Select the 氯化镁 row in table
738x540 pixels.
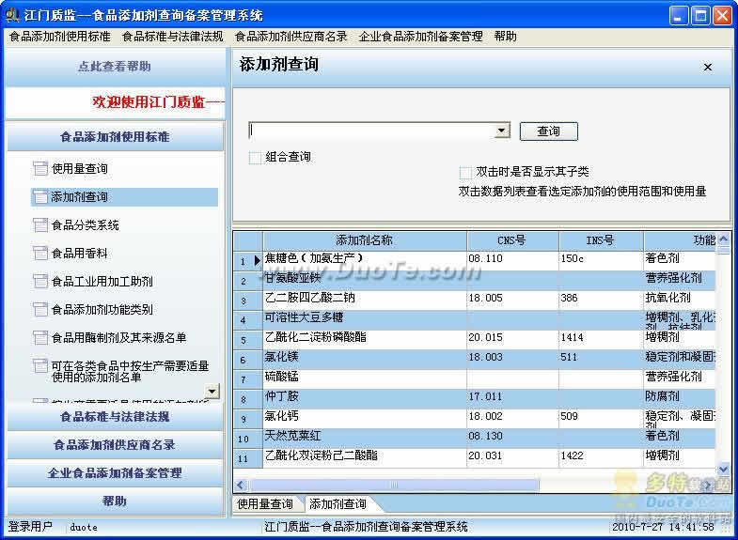coord(475,358)
